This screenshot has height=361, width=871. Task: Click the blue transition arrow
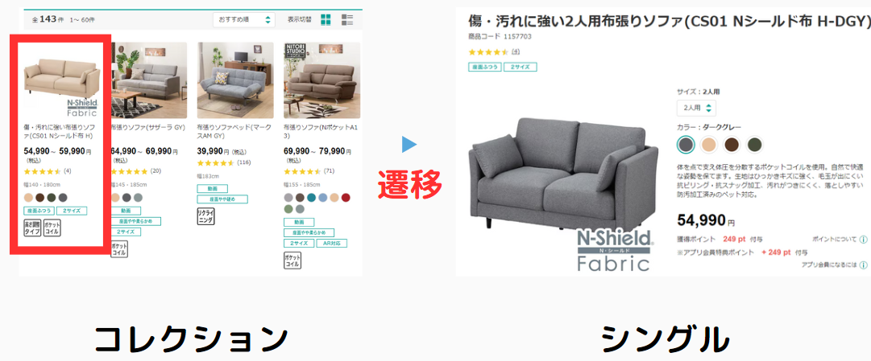coord(409,146)
